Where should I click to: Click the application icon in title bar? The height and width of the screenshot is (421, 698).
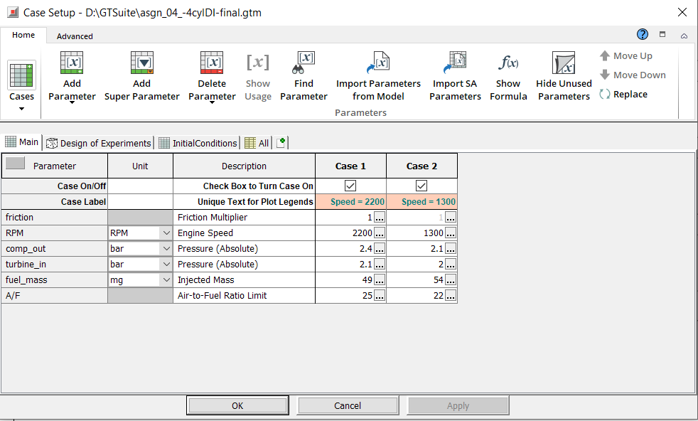click(13, 12)
